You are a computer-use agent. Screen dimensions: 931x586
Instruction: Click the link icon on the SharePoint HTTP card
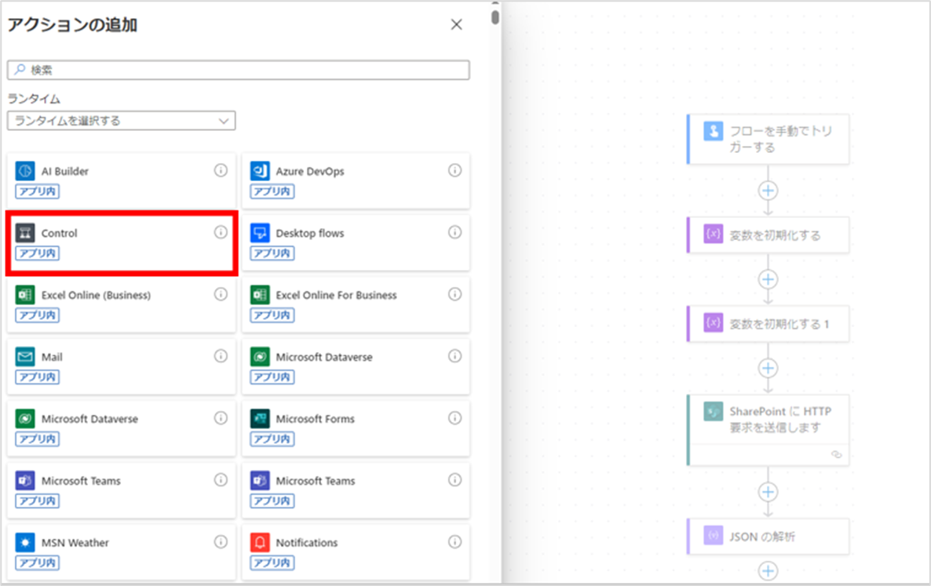[x=837, y=455]
